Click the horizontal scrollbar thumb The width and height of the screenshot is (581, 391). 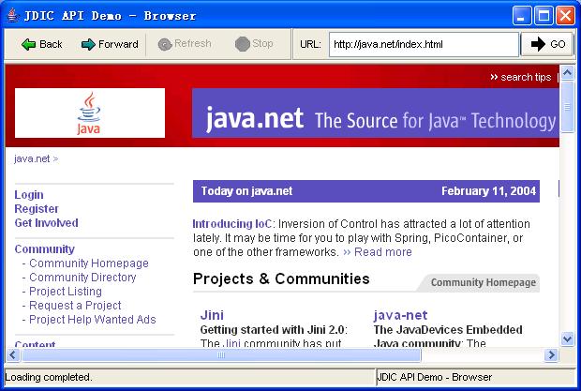221,355
